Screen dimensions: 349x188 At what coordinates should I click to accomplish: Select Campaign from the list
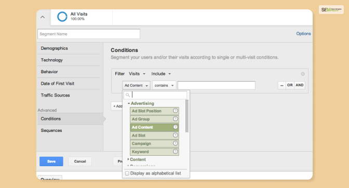tap(154, 143)
